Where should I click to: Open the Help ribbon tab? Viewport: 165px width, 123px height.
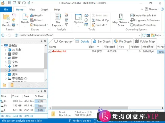(x=57, y=9)
